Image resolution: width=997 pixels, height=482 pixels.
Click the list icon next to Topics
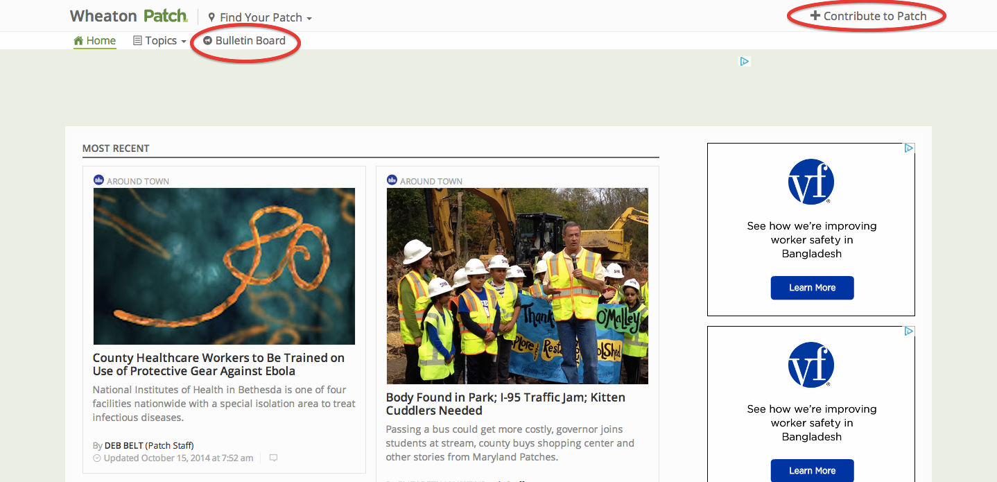137,41
